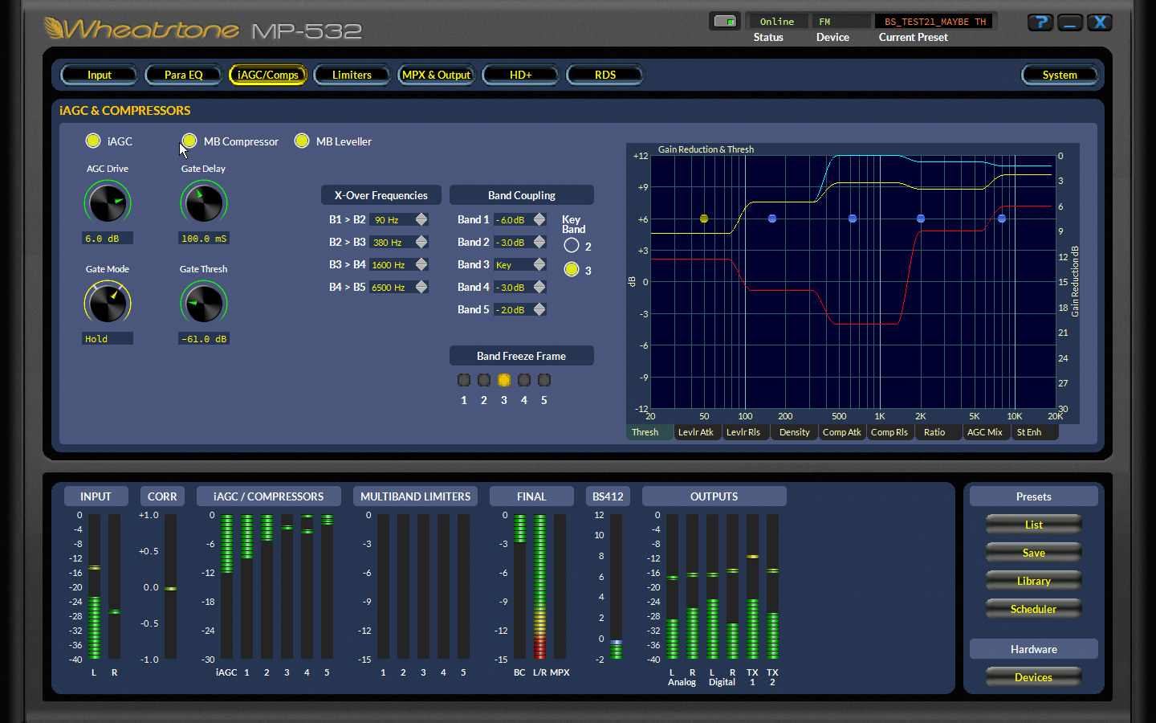The image size is (1156, 723).
Task: Click the Gate Thresh -61.0 dB value field
Action: click(204, 339)
